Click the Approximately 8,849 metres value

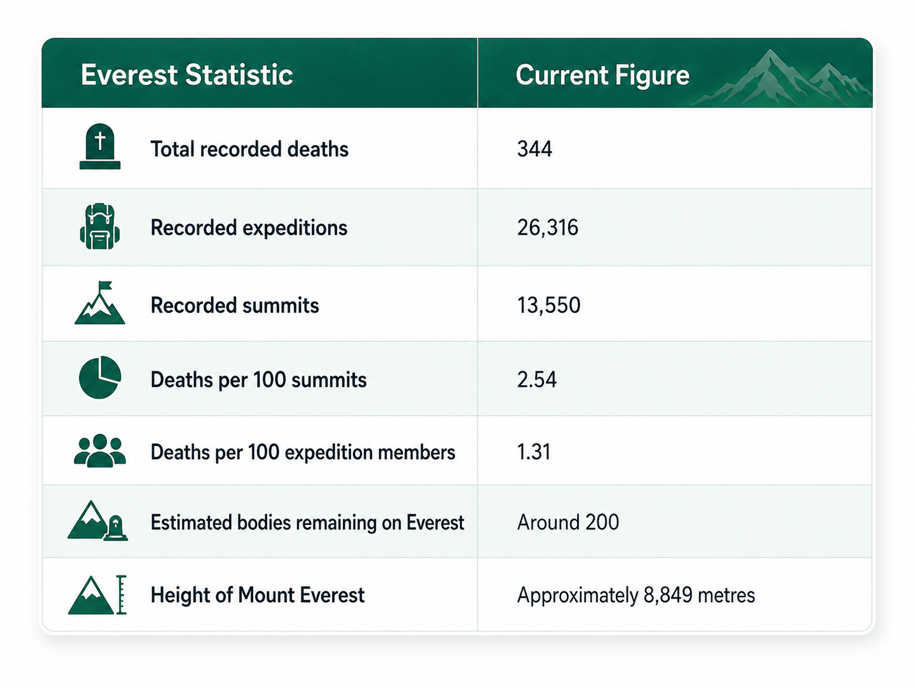click(636, 595)
